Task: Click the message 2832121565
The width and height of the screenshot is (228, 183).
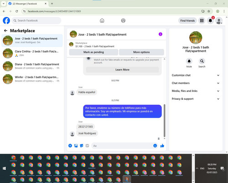Action: pos(85,127)
